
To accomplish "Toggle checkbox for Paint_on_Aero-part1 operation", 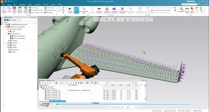I will coord(11,36).
